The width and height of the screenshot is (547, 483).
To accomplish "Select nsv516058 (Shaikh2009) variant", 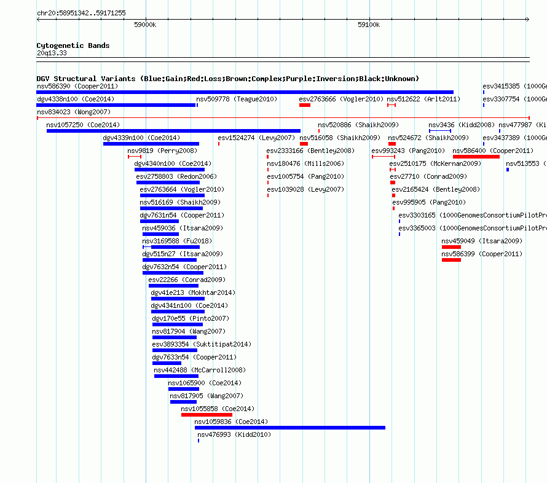I will coord(340,138).
